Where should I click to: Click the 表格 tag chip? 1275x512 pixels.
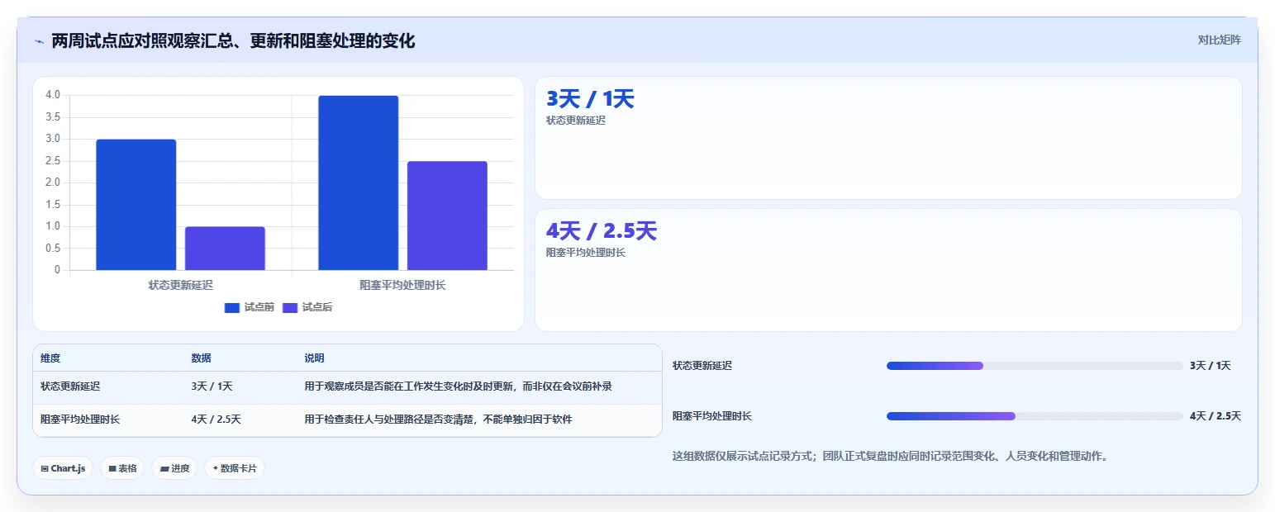coord(122,468)
